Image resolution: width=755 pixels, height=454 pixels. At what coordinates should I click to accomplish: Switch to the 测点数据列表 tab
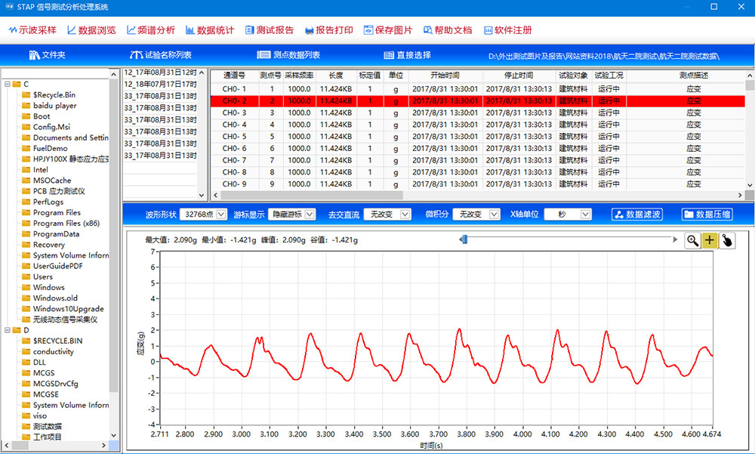pos(288,55)
